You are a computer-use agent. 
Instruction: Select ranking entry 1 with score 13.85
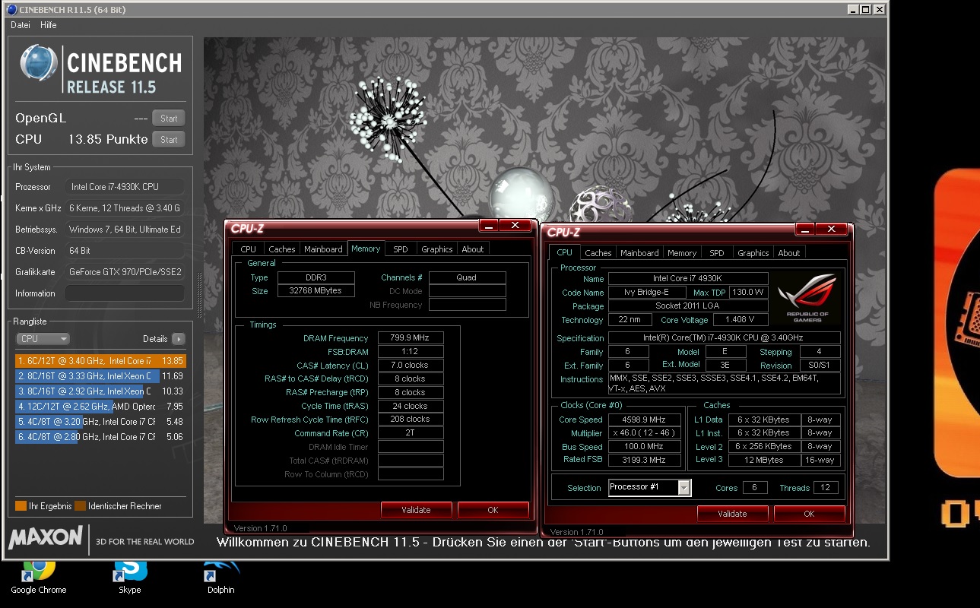[x=100, y=361]
